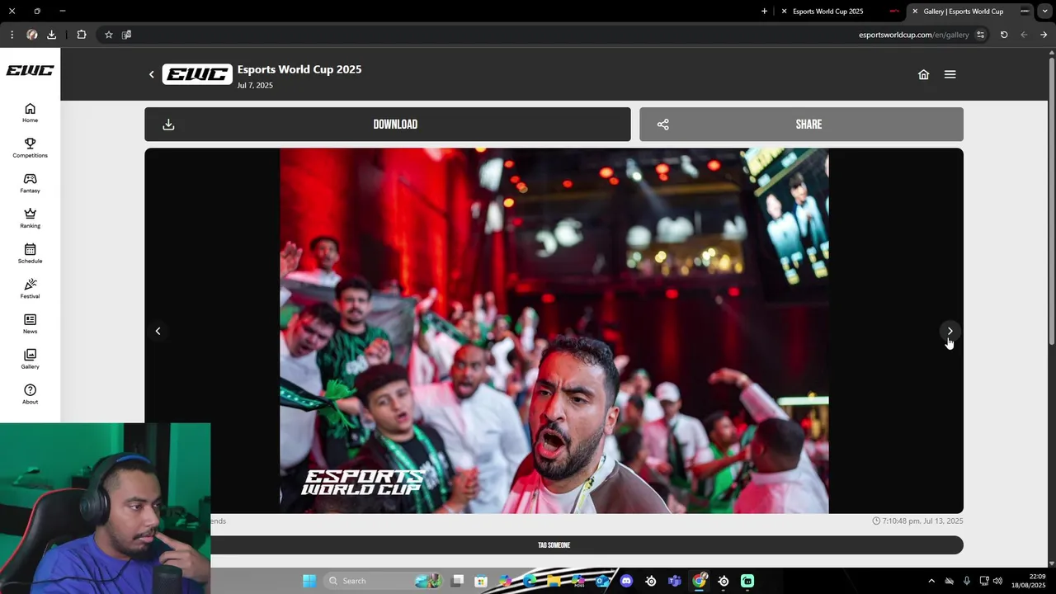Open the Home page in sidebar

(x=30, y=113)
